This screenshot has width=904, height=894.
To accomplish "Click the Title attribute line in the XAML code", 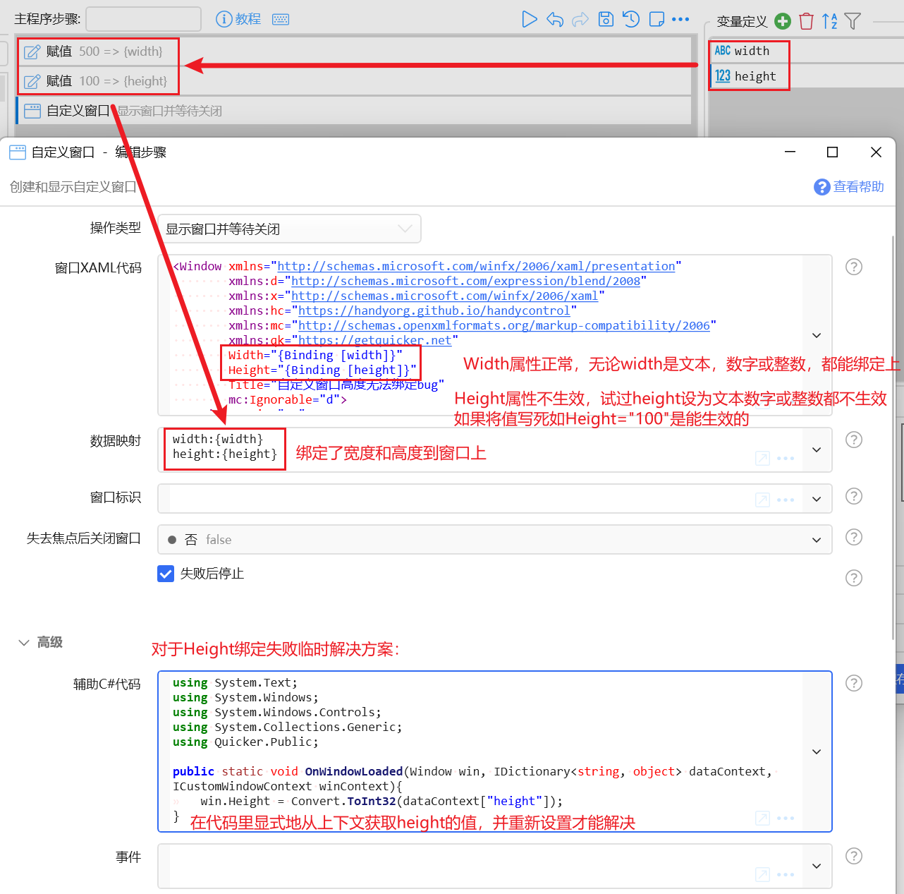I will 336,385.
